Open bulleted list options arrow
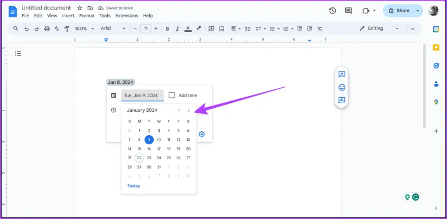 coord(278,29)
